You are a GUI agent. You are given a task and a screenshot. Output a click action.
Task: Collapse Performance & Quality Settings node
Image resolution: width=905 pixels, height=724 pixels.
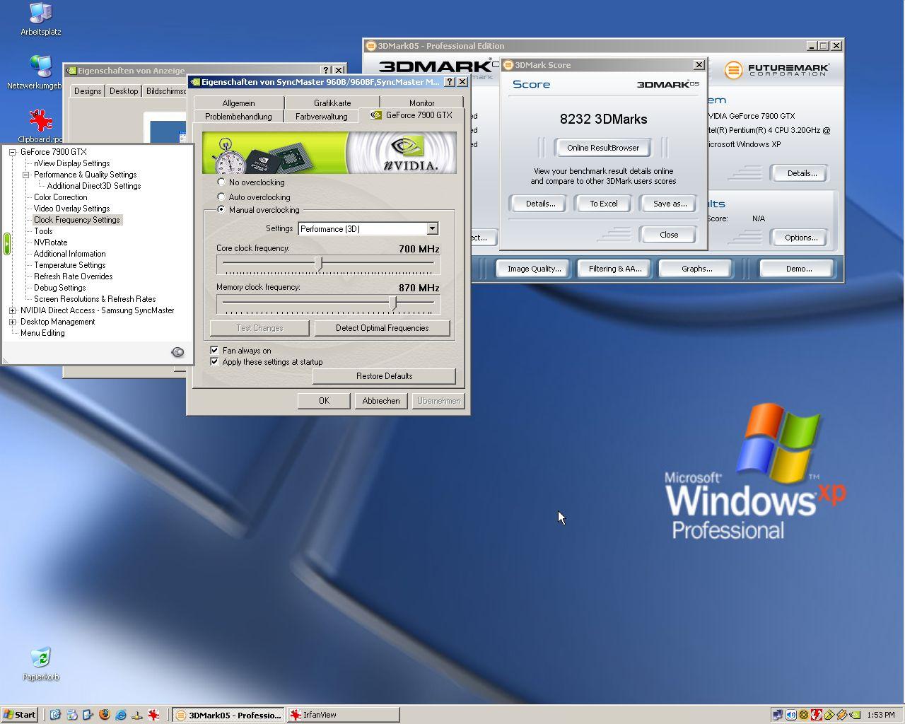tap(25, 175)
